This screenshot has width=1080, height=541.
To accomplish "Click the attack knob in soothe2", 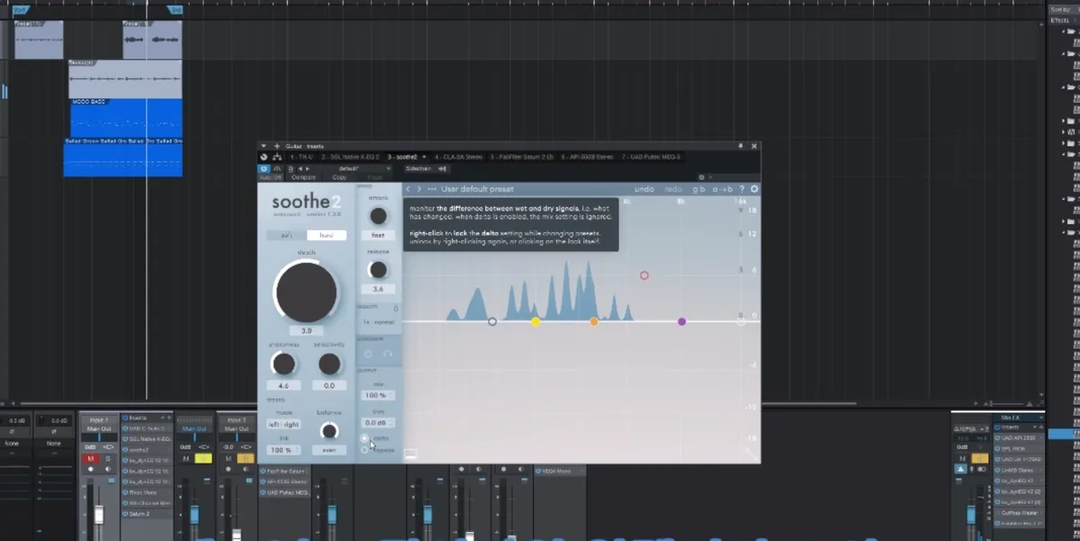I will pyautogui.click(x=379, y=216).
